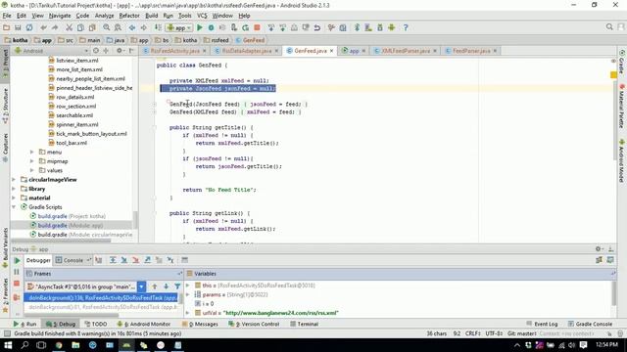Toggle the Favorites tool window

pos(5,295)
